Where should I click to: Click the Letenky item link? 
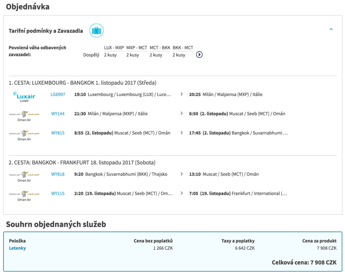pyautogui.click(x=18, y=248)
